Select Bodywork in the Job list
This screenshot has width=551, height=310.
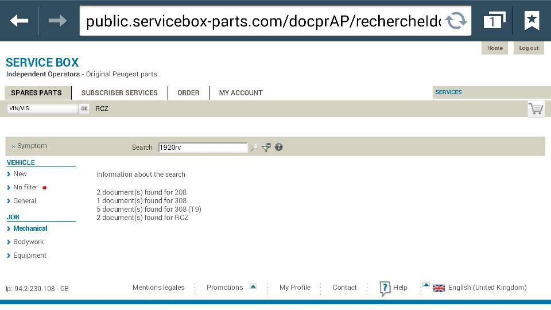click(x=28, y=242)
